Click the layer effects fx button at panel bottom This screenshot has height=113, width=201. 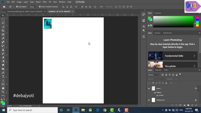click(x=177, y=105)
